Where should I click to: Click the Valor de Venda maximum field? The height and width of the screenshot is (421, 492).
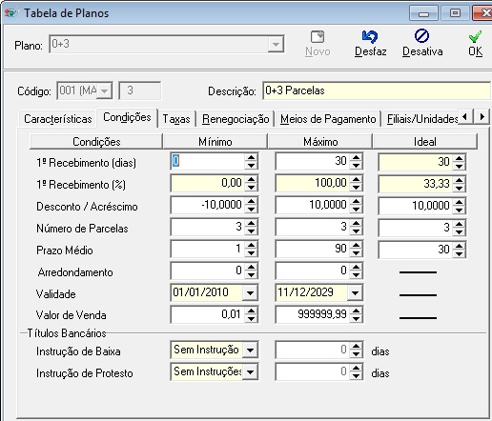point(313,314)
